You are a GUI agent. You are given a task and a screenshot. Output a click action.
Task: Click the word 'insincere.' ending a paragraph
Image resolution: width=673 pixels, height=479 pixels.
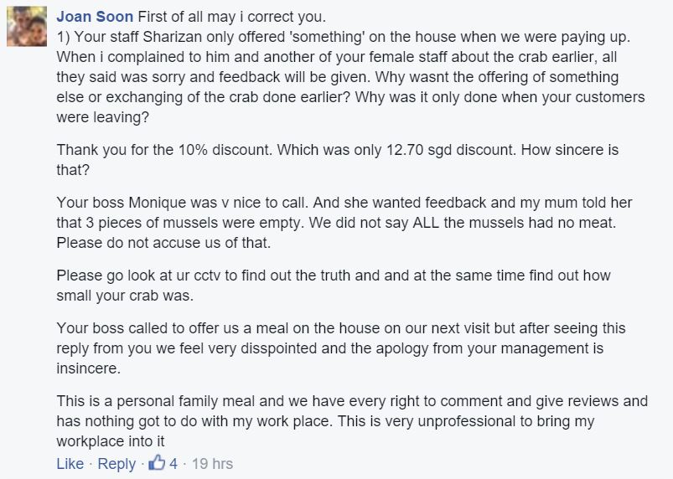pos(88,368)
